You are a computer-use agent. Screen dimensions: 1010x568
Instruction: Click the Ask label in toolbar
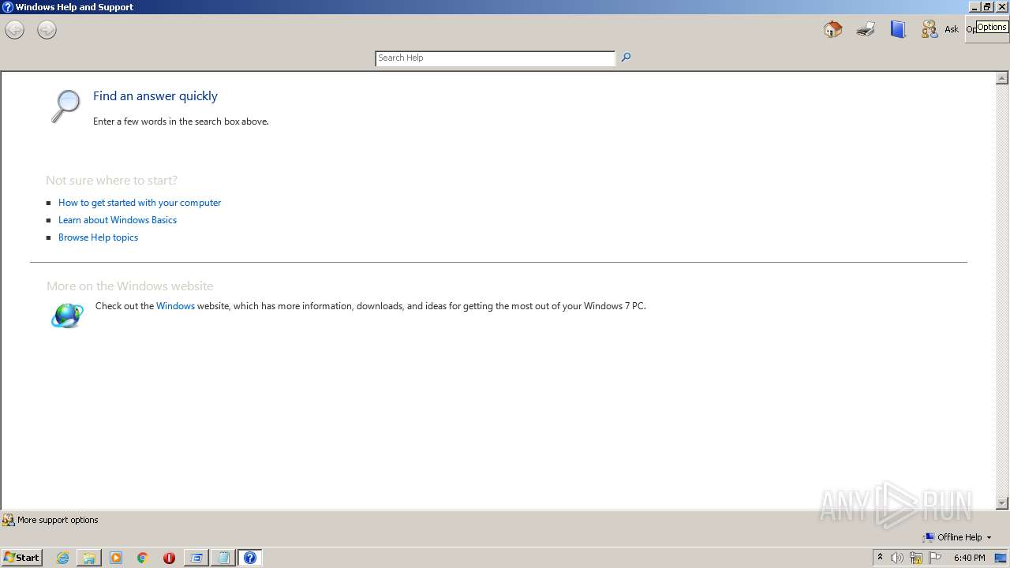point(952,30)
